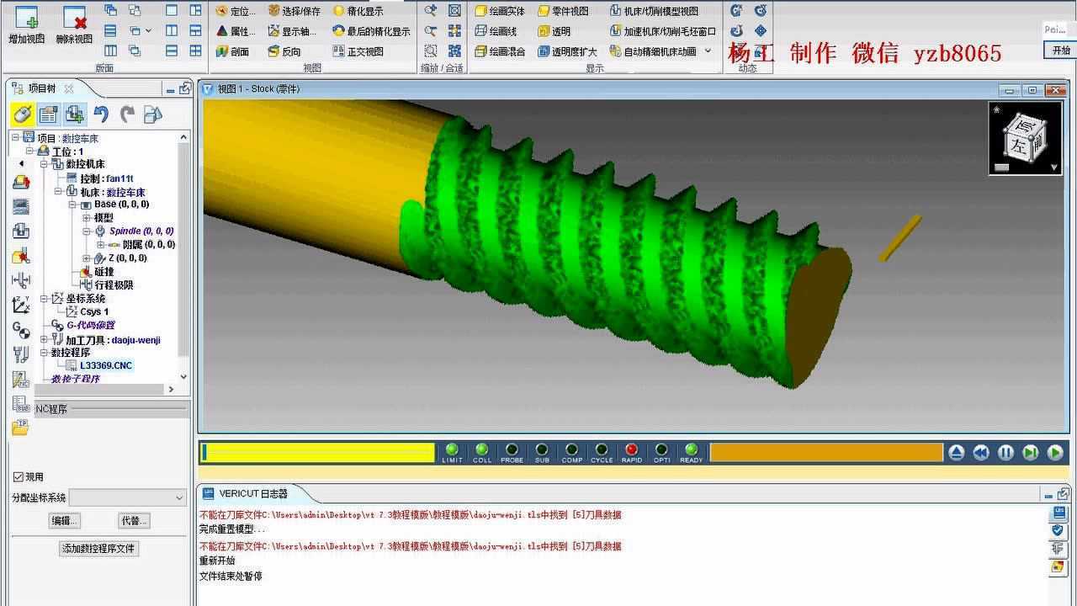Viewport: 1077px width, 606px height.
Task: Click the 删除视图 (Delete View) icon
Action: pyautogui.click(x=74, y=19)
